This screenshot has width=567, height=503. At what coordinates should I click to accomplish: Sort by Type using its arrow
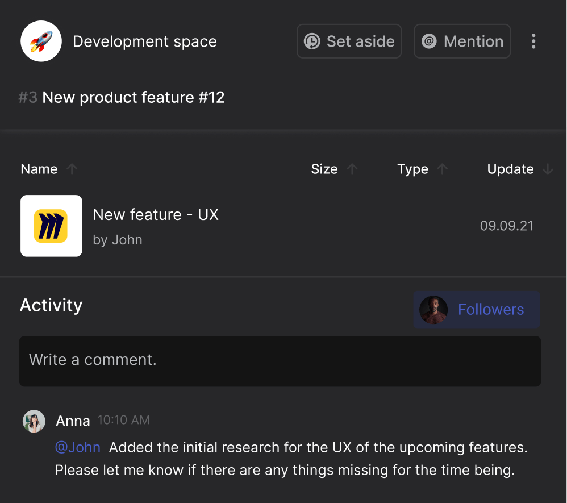443,169
